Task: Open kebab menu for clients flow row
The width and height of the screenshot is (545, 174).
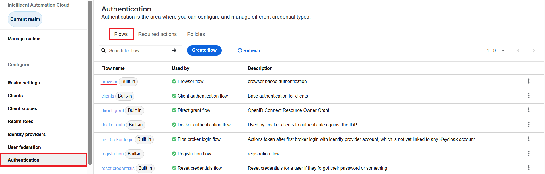Action: pos(528,96)
